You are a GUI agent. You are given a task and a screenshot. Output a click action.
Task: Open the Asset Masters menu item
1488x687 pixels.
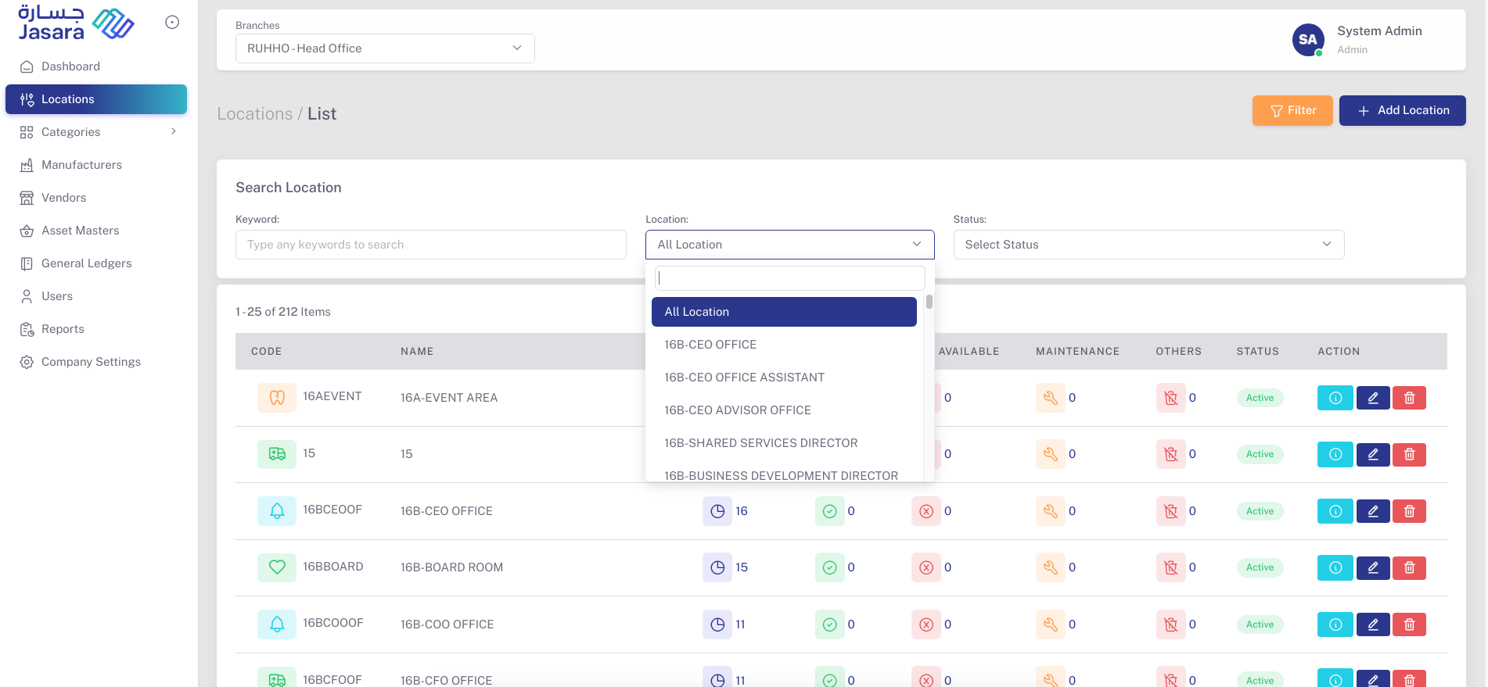point(81,231)
